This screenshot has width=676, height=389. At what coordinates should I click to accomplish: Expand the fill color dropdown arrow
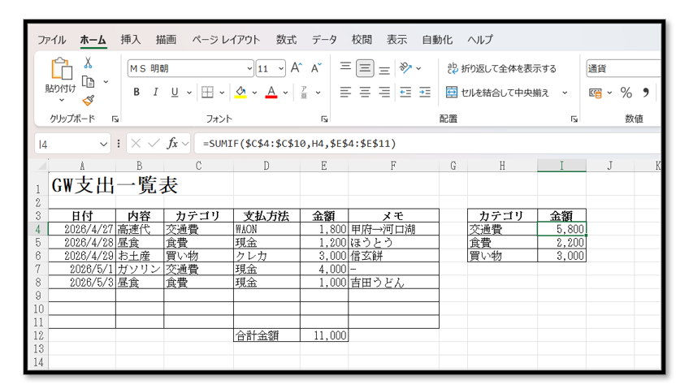point(254,93)
